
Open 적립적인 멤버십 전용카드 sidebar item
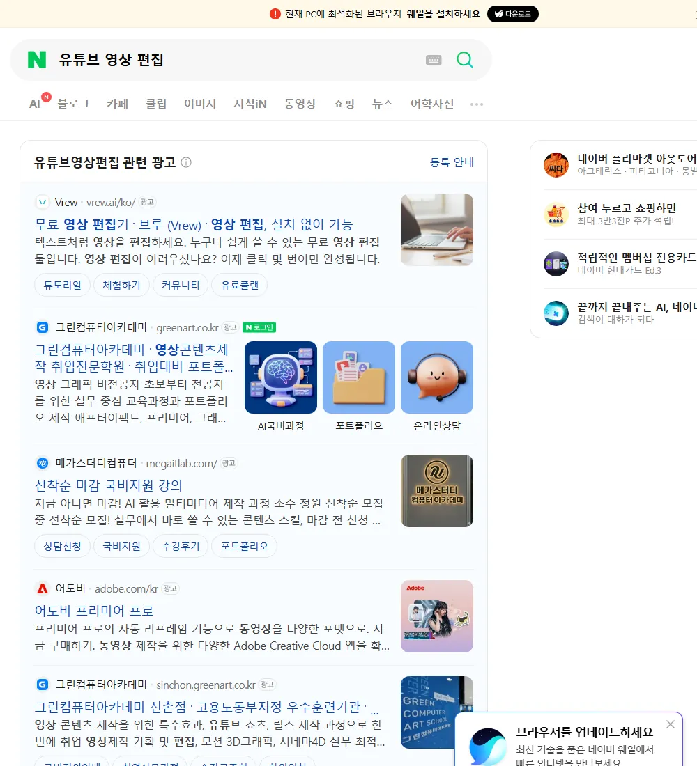pos(620,264)
